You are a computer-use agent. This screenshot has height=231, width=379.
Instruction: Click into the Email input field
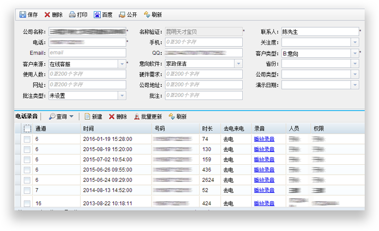click(x=87, y=53)
